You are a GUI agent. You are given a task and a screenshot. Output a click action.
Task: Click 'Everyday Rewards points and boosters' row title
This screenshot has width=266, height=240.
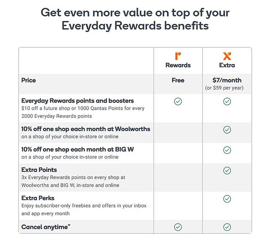tap(78, 101)
